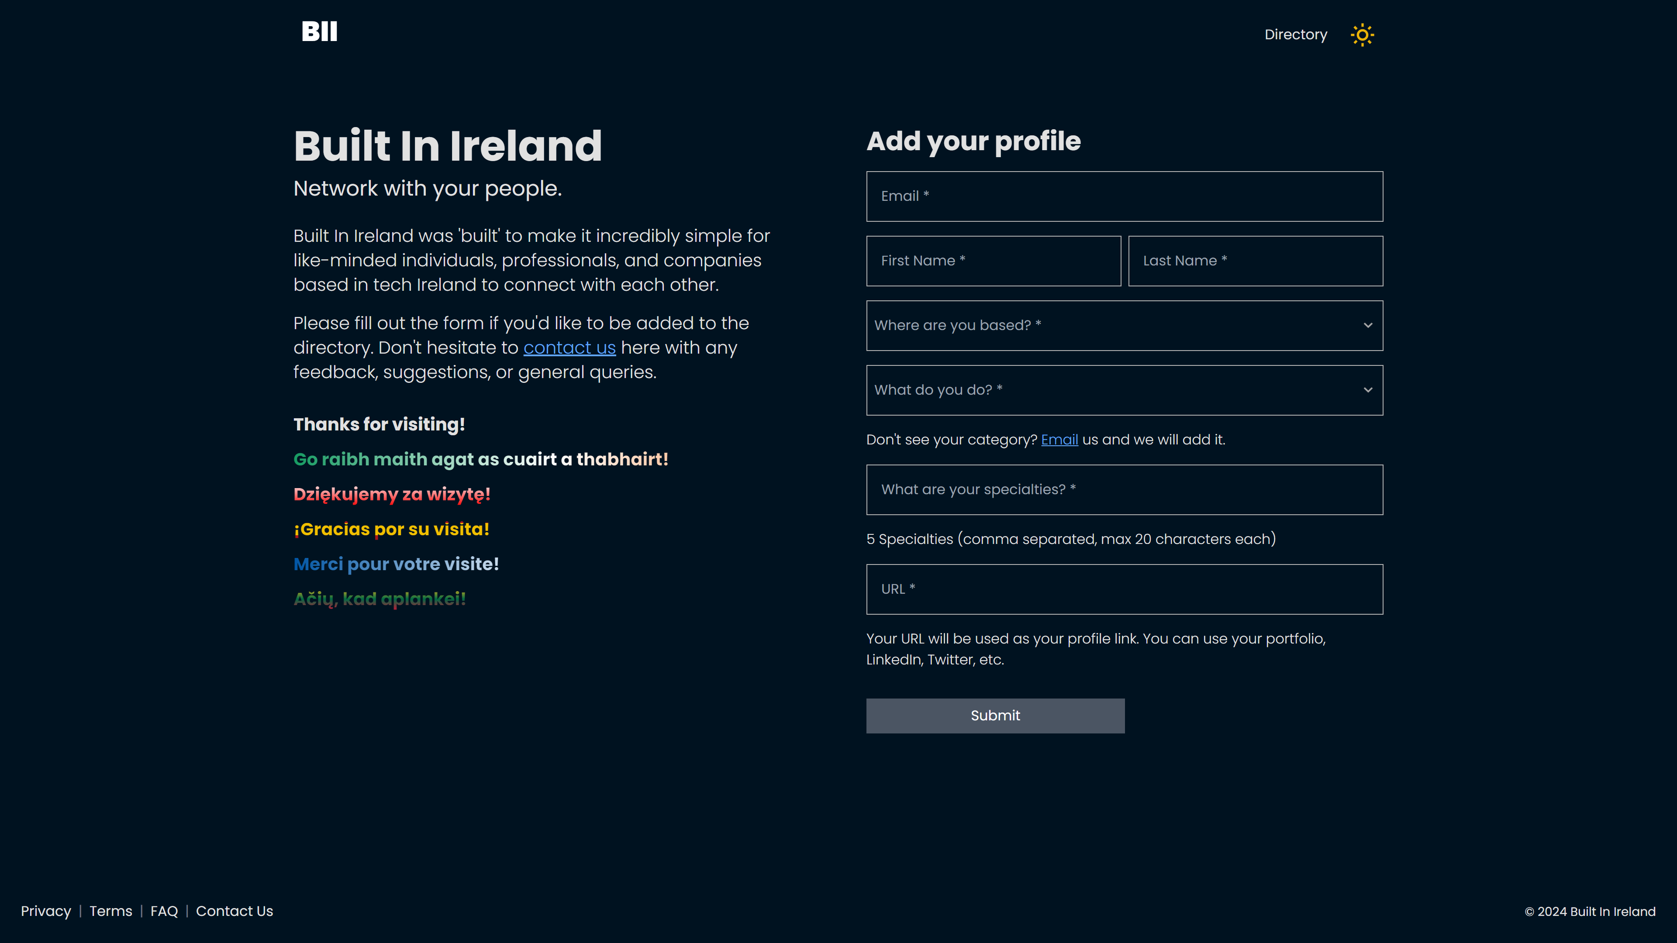The height and width of the screenshot is (943, 1677).
Task: Focus the URL input field
Action: click(x=1124, y=589)
